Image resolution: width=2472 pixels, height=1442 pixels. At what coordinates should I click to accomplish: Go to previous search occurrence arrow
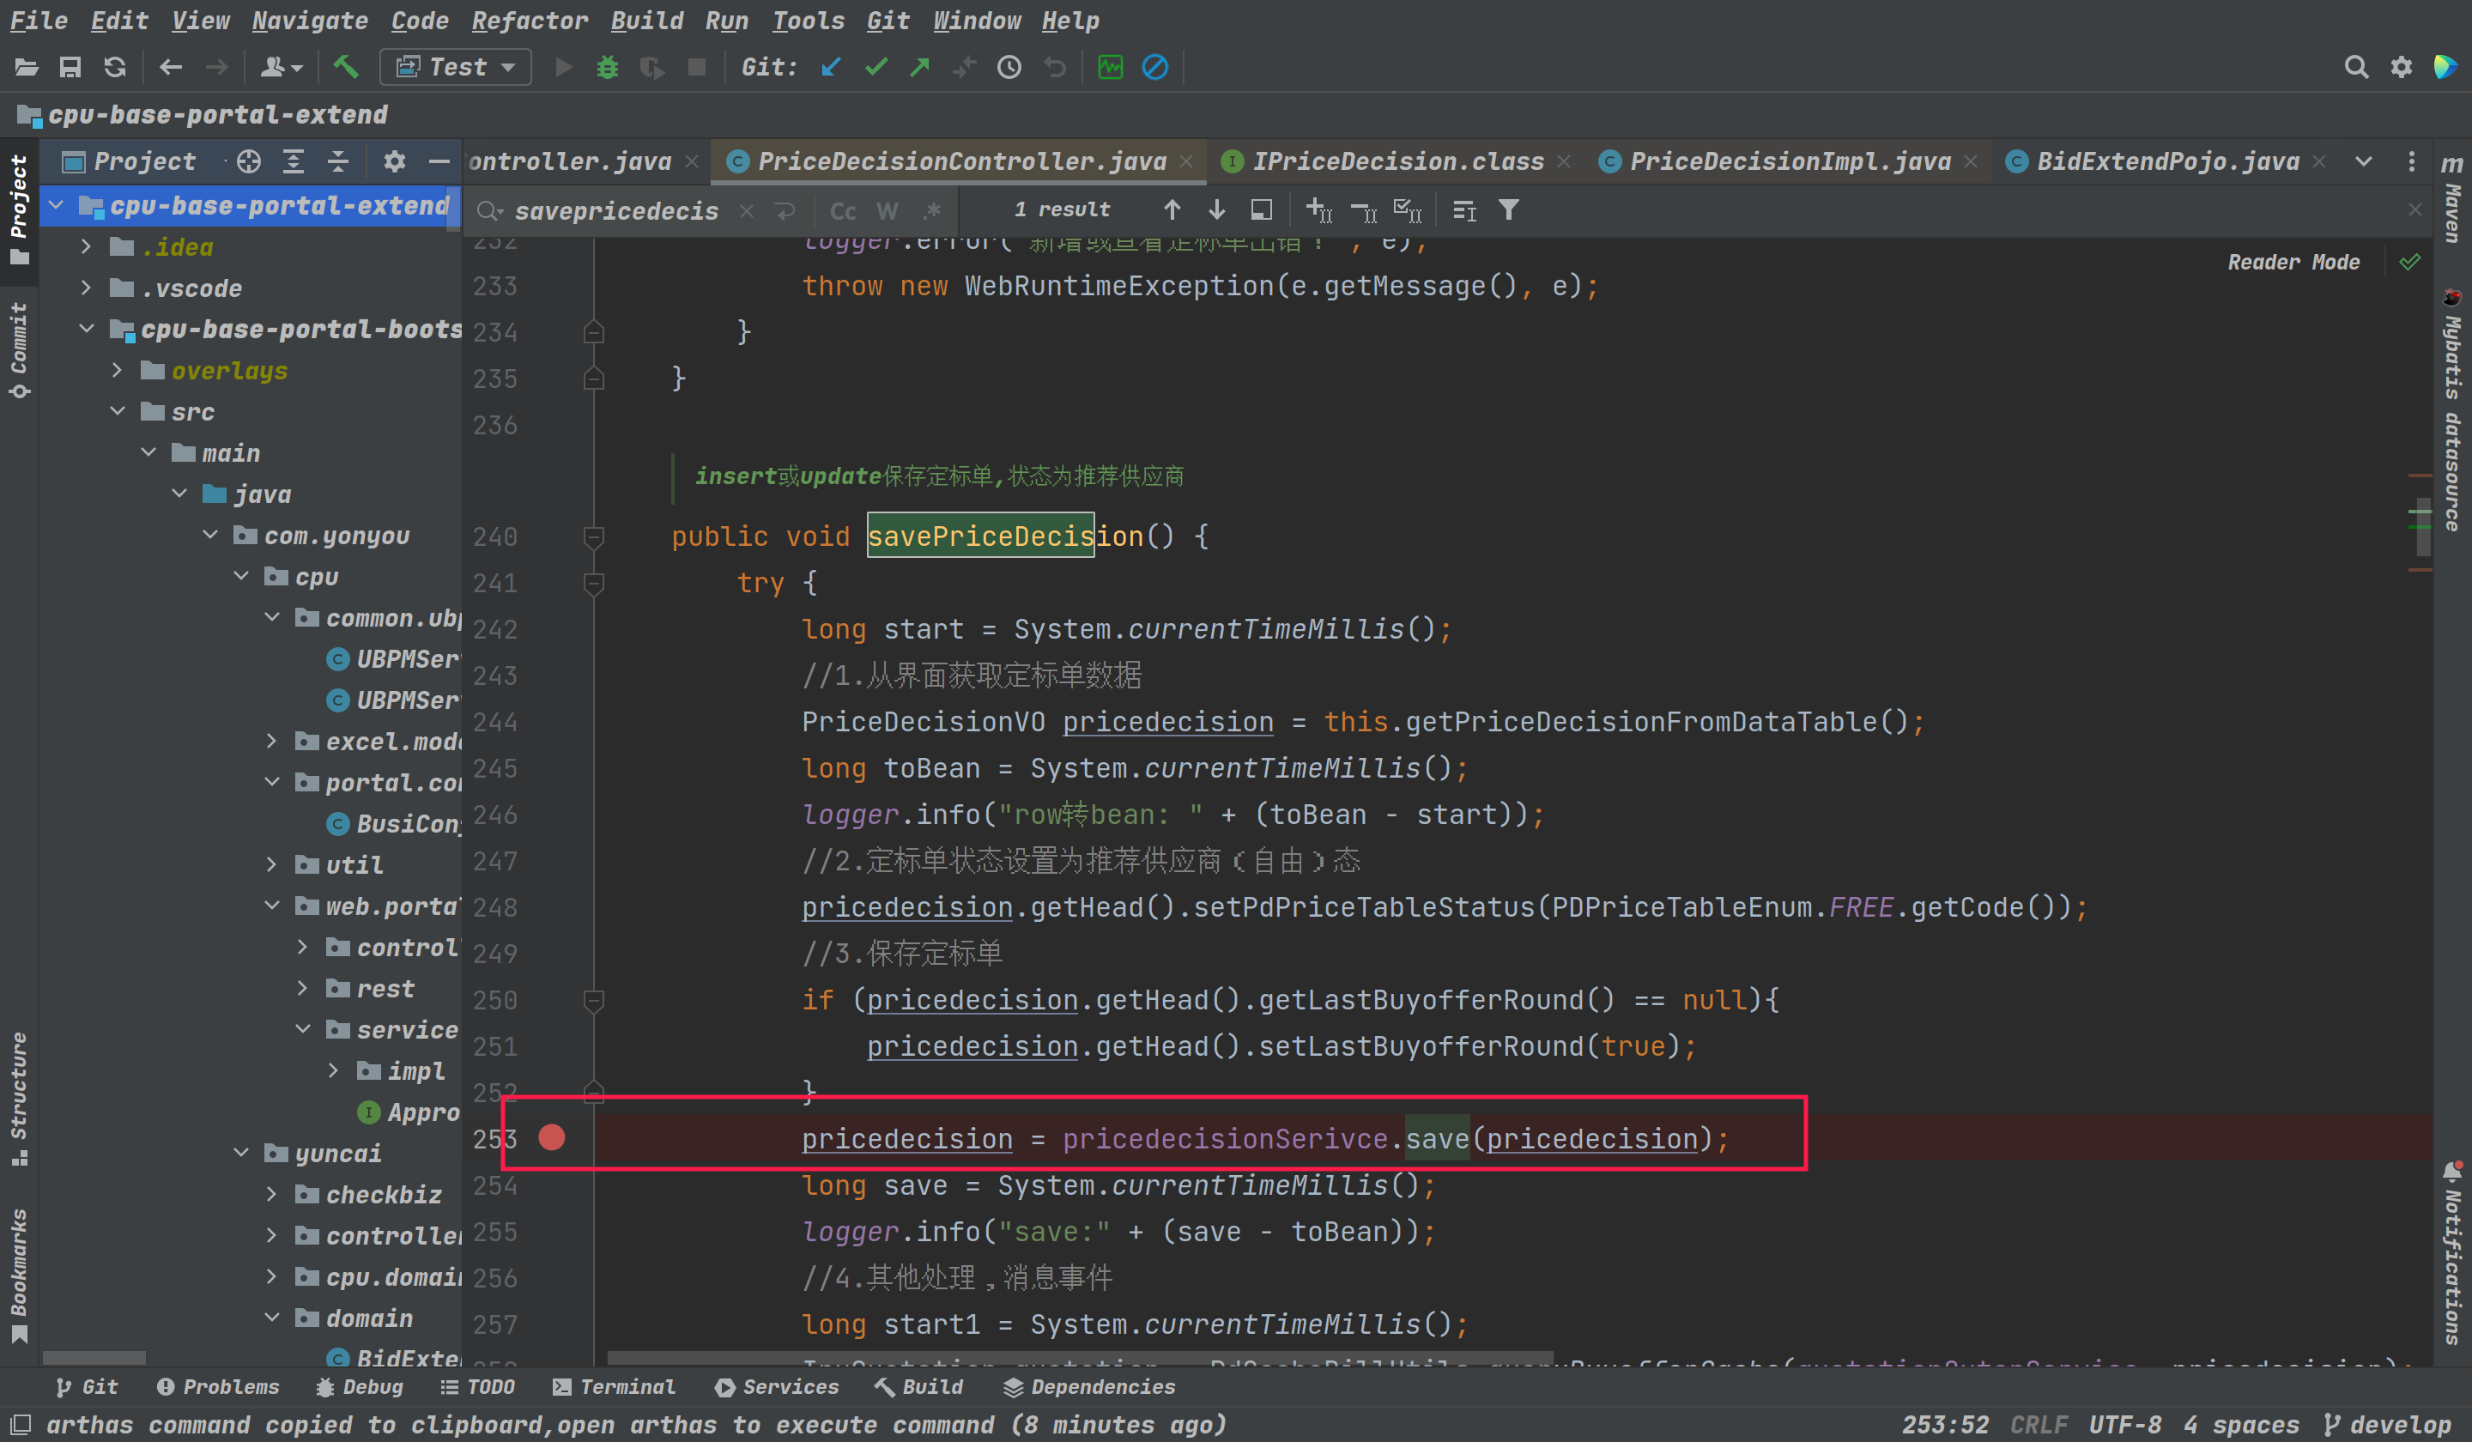click(x=1172, y=210)
